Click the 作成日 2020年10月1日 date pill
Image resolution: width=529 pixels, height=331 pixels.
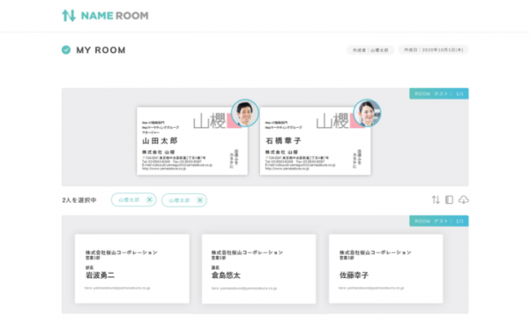tap(434, 49)
